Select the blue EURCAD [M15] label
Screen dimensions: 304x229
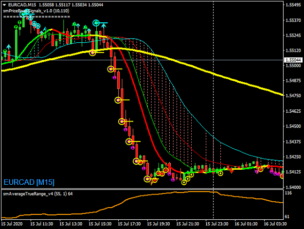(x=29, y=182)
